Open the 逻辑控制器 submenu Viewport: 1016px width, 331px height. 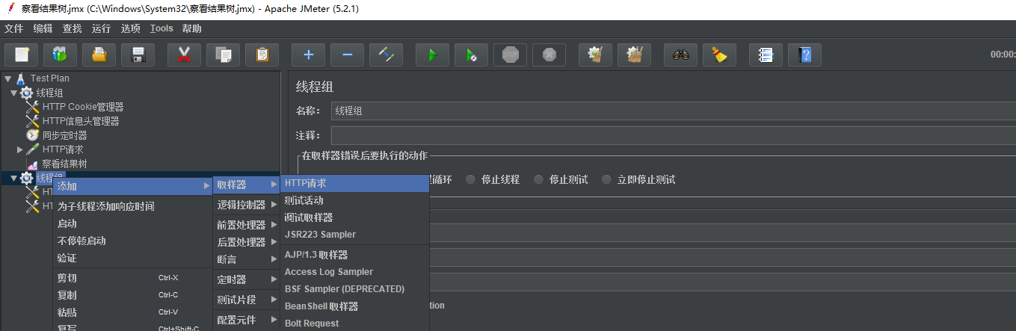coord(246,205)
